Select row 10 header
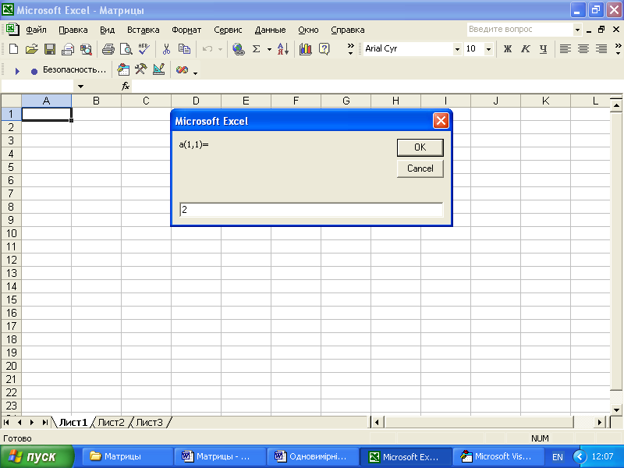 pyautogui.click(x=11, y=233)
